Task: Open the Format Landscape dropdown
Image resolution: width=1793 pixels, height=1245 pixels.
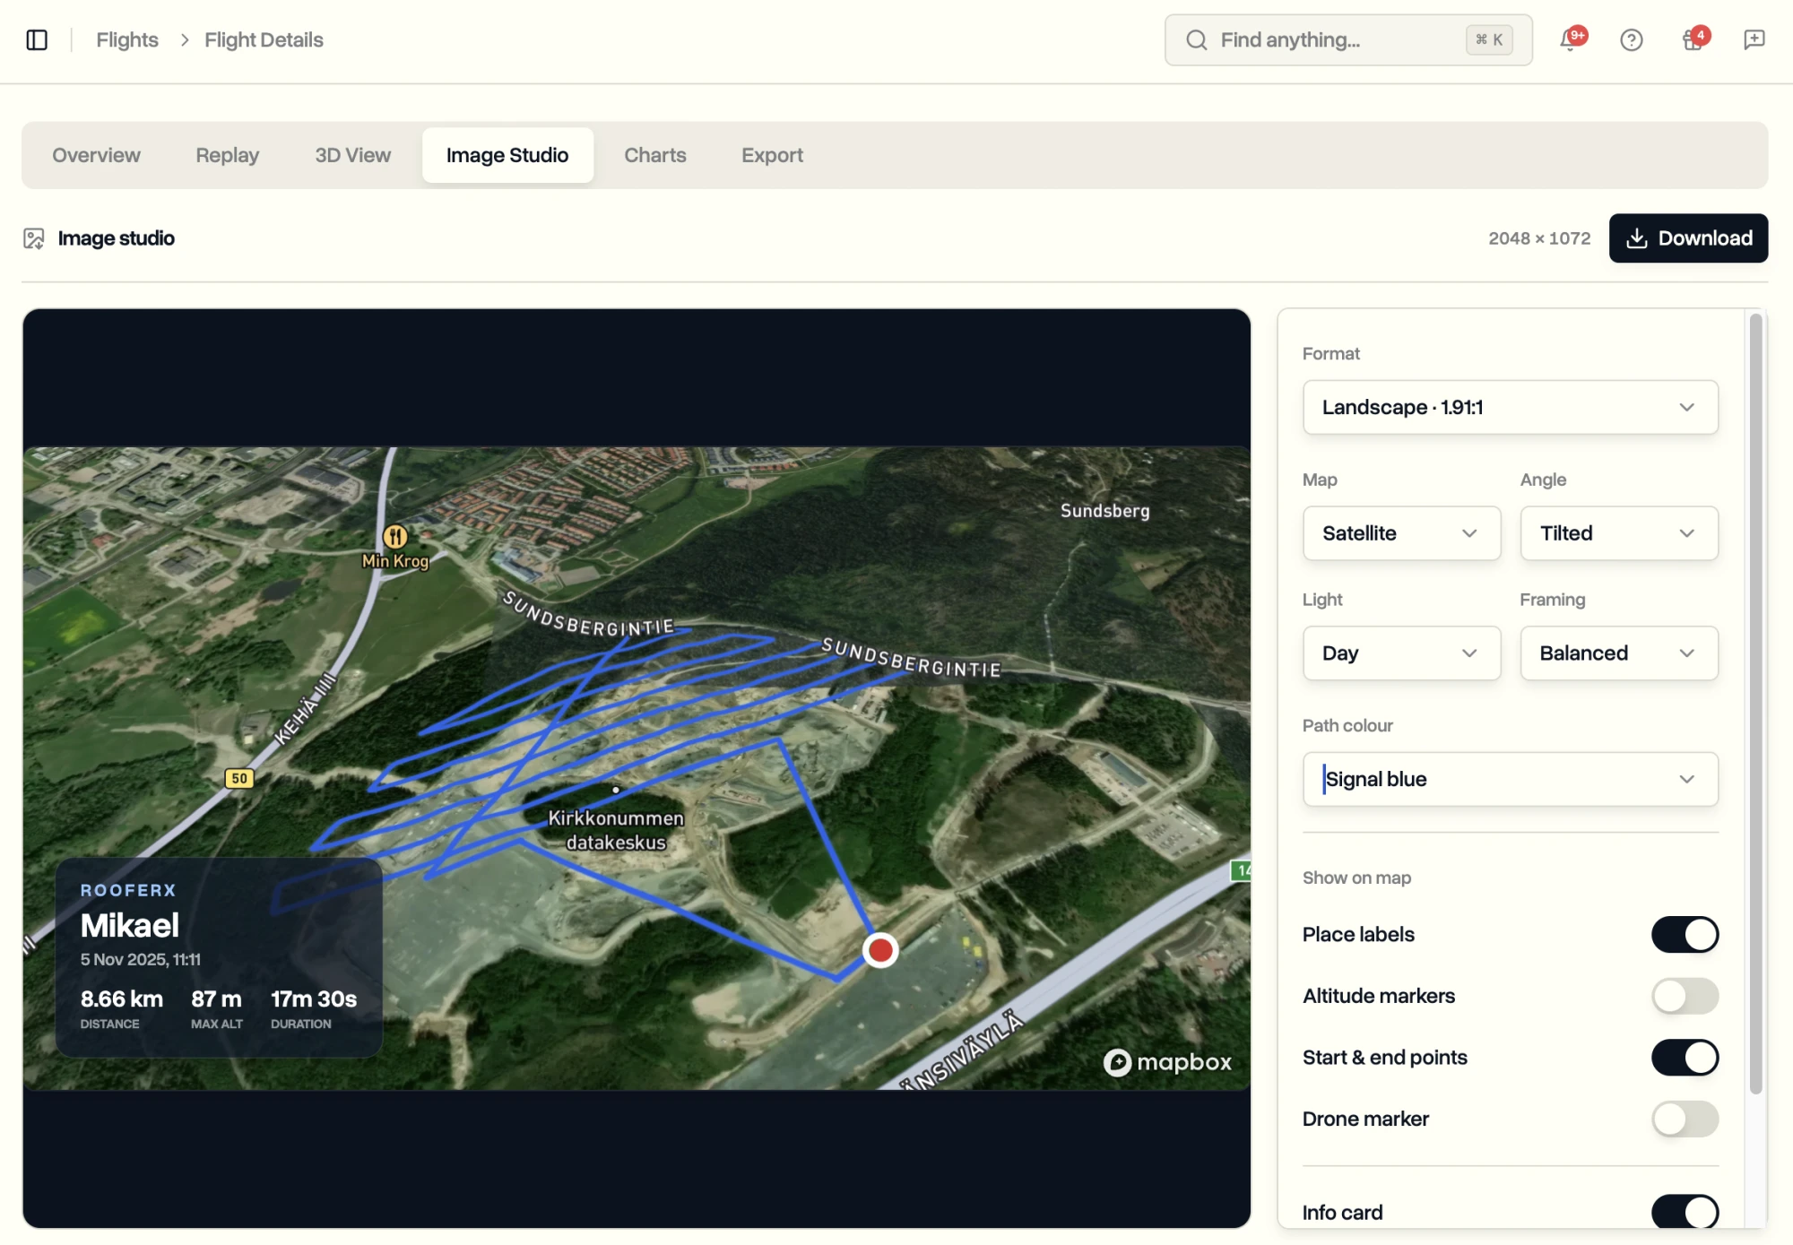Action: pyautogui.click(x=1510, y=407)
